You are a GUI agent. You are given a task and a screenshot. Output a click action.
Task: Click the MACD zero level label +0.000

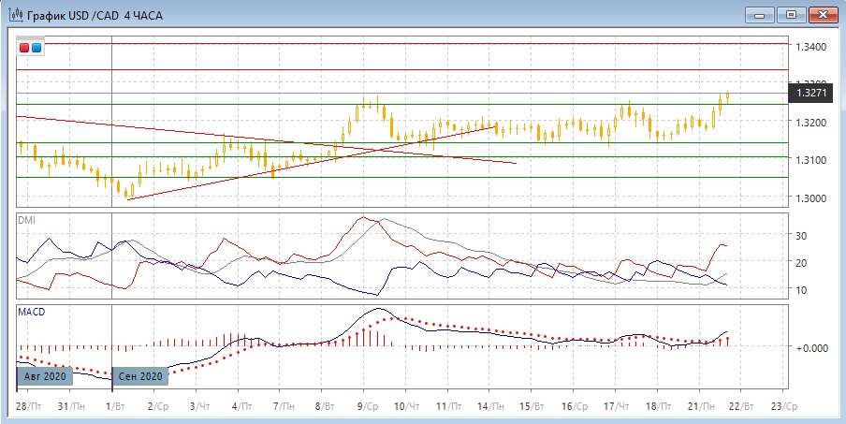coord(810,347)
